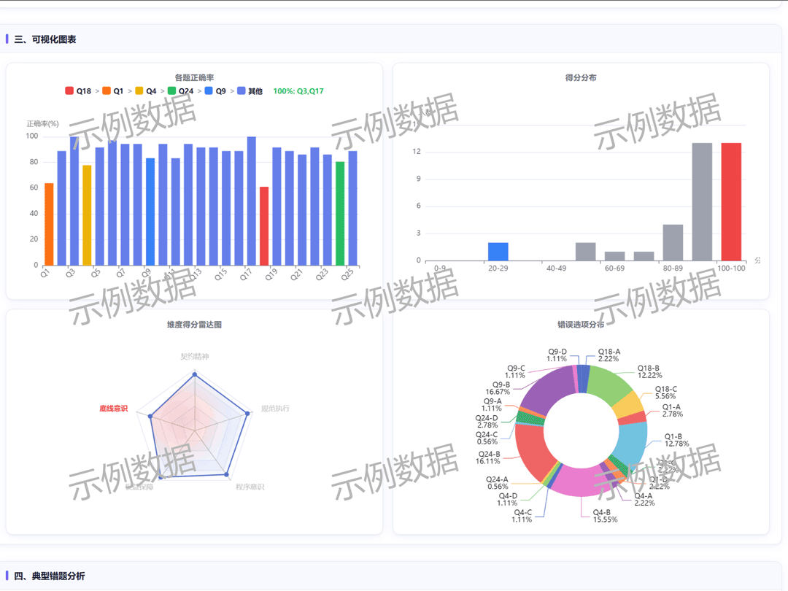
Task: Toggle the orange Q1 legend swatch
Action: pos(107,91)
